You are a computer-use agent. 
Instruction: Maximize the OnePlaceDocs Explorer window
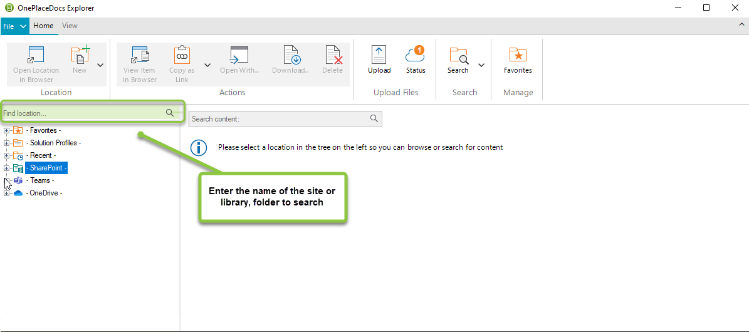[706, 8]
